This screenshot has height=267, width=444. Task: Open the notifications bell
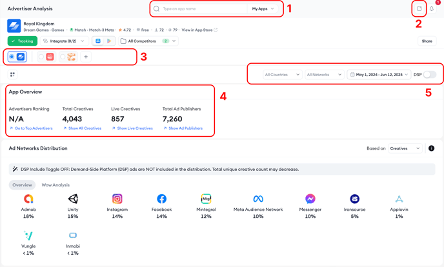[x=432, y=9]
